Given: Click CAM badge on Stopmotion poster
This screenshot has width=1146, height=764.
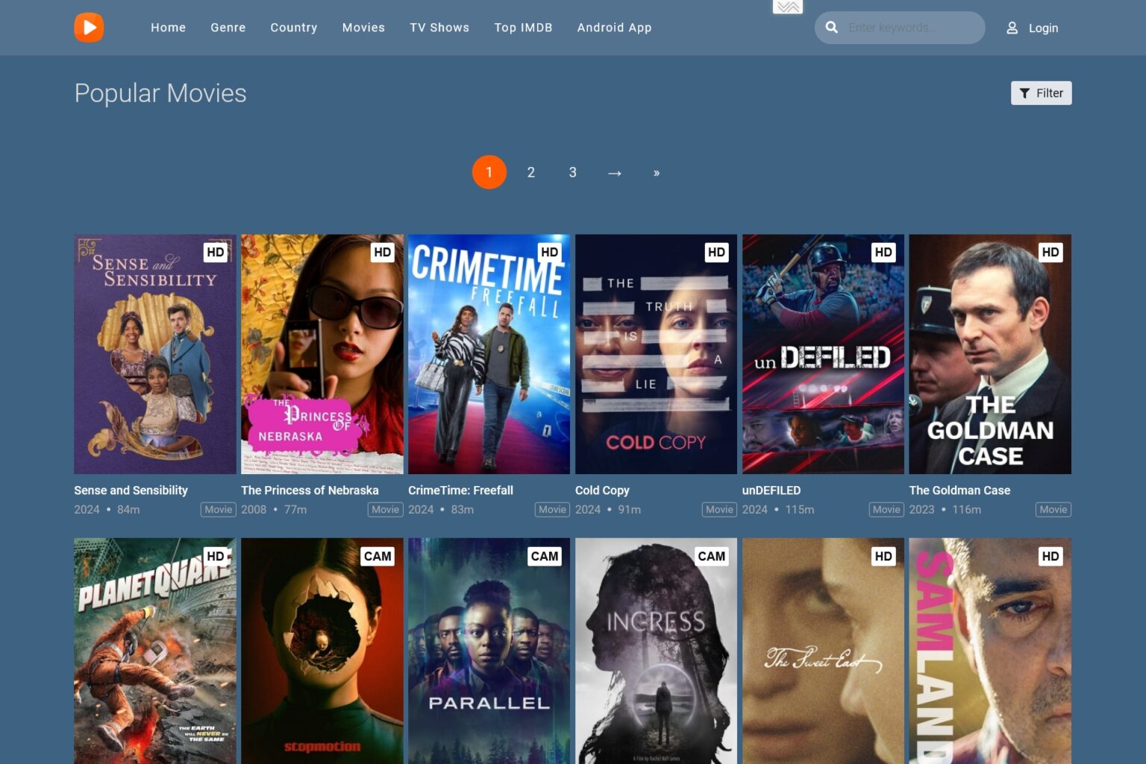Looking at the screenshot, I should (378, 556).
